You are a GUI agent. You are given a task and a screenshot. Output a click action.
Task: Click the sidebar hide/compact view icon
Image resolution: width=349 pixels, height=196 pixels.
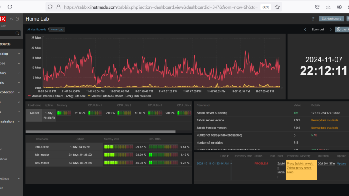(x=17, y=19)
